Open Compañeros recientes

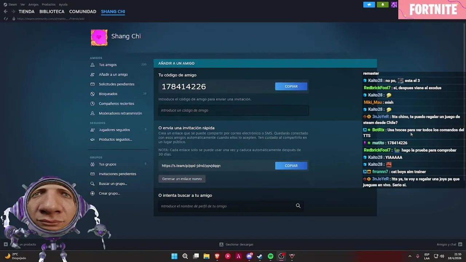tap(116, 104)
